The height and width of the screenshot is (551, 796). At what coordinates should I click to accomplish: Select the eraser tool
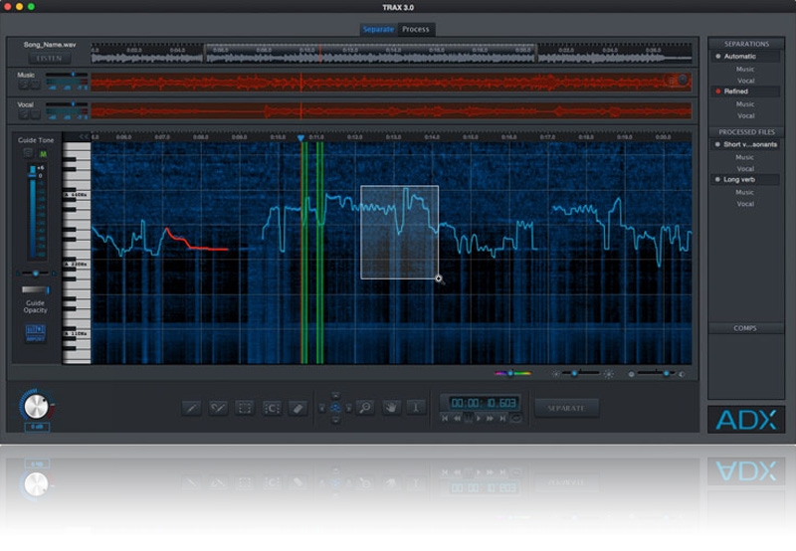[x=298, y=408]
